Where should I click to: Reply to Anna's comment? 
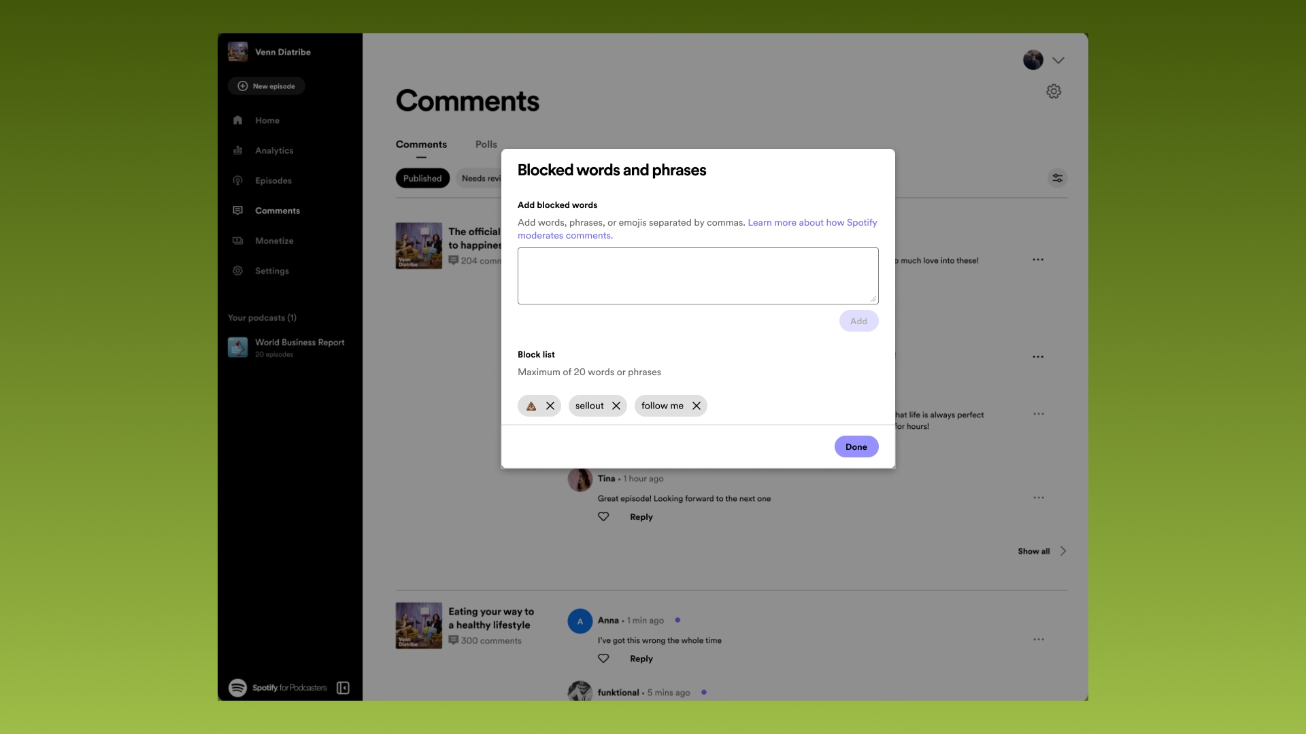click(x=641, y=659)
